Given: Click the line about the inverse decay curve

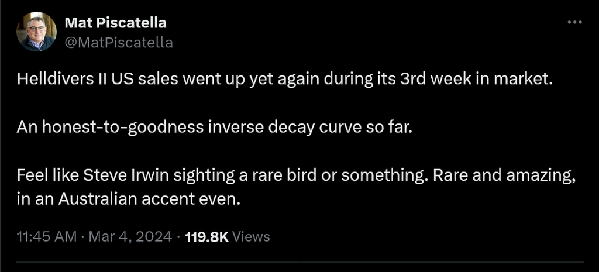Looking at the screenshot, I should (x=215, y=128).
